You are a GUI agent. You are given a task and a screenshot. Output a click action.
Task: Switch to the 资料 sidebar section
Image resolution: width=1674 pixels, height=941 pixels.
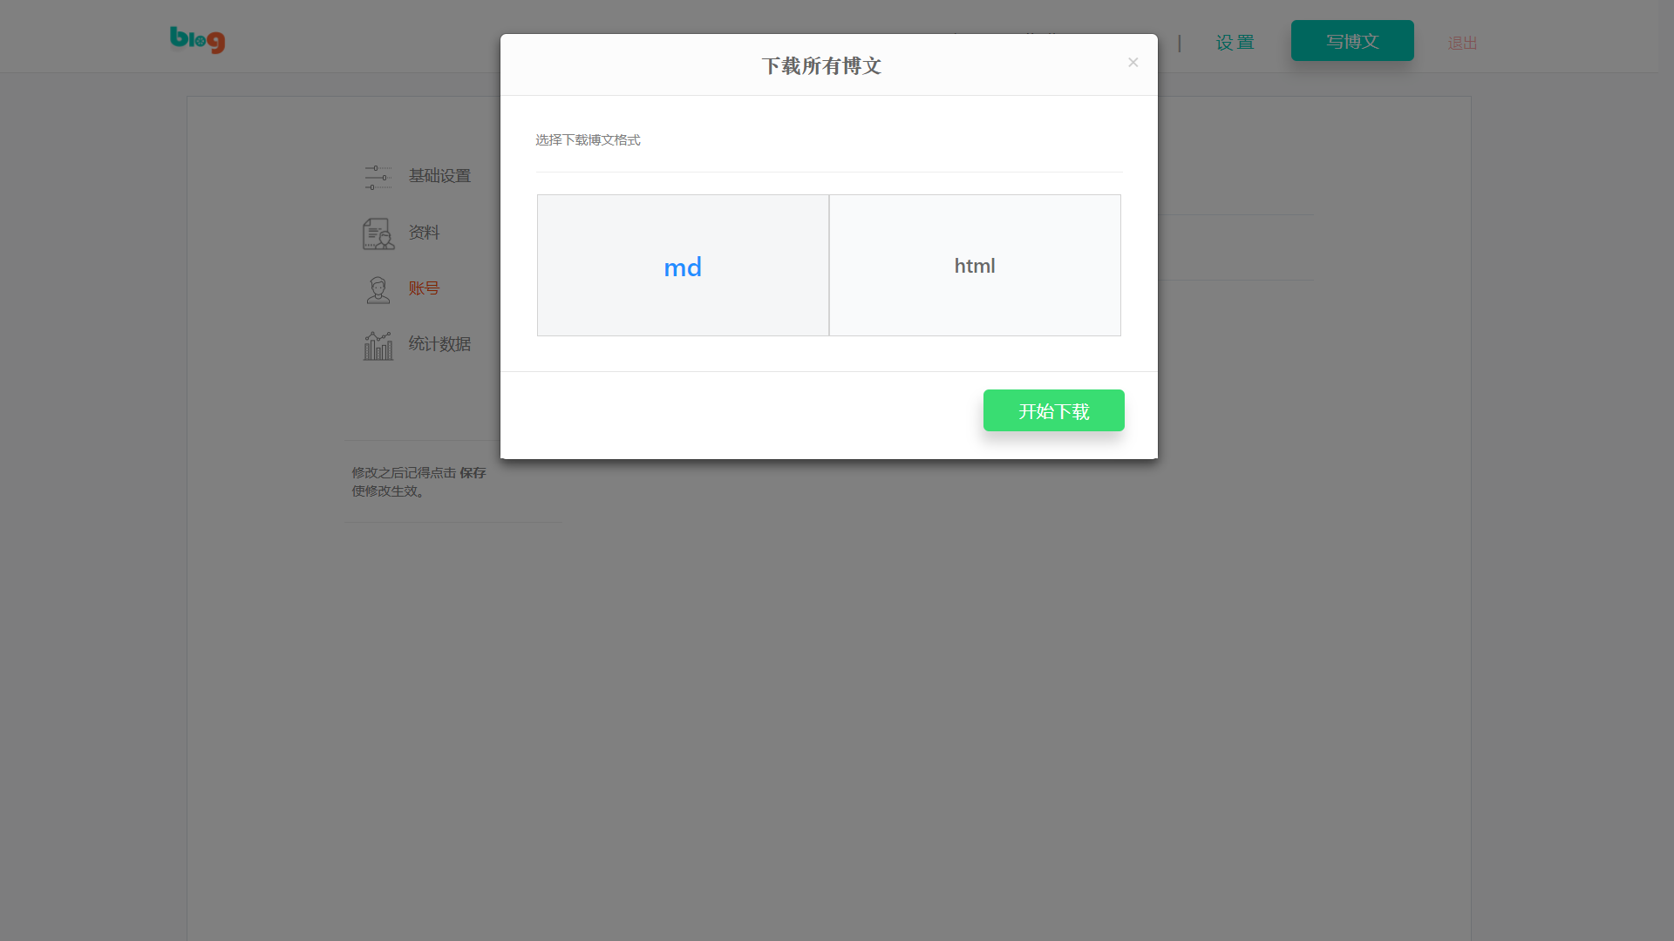pos(424,233)
